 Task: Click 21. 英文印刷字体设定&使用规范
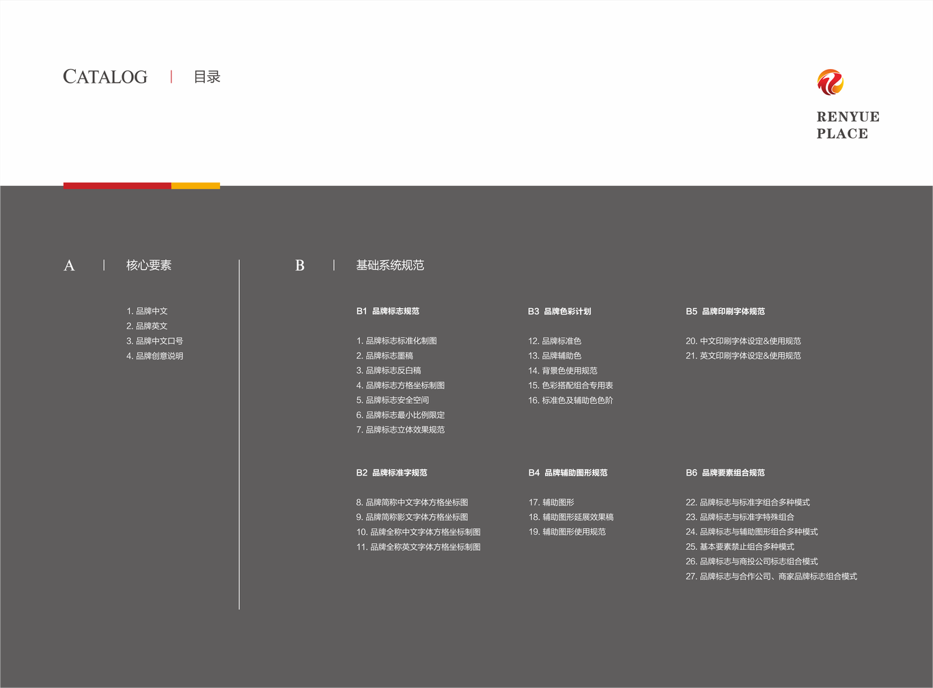[743, 356]
